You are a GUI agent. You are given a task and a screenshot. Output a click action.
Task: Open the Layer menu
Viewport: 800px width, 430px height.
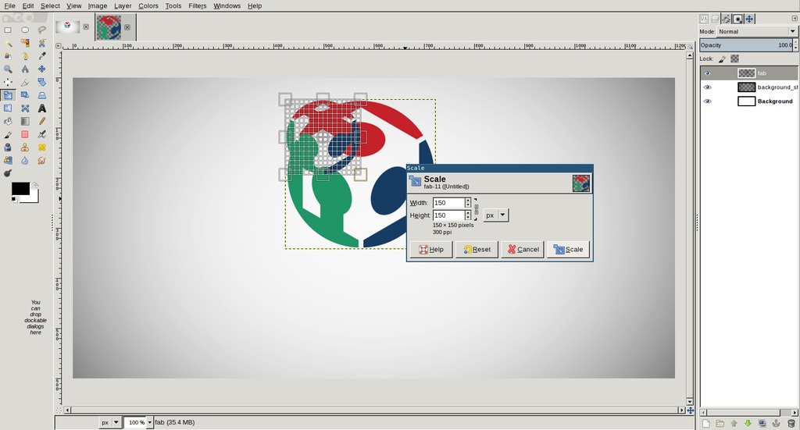[x=123, y=6]
